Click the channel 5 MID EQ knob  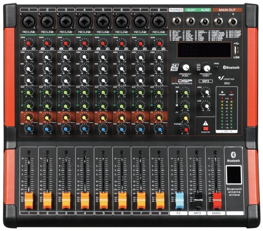click(103, 69)
